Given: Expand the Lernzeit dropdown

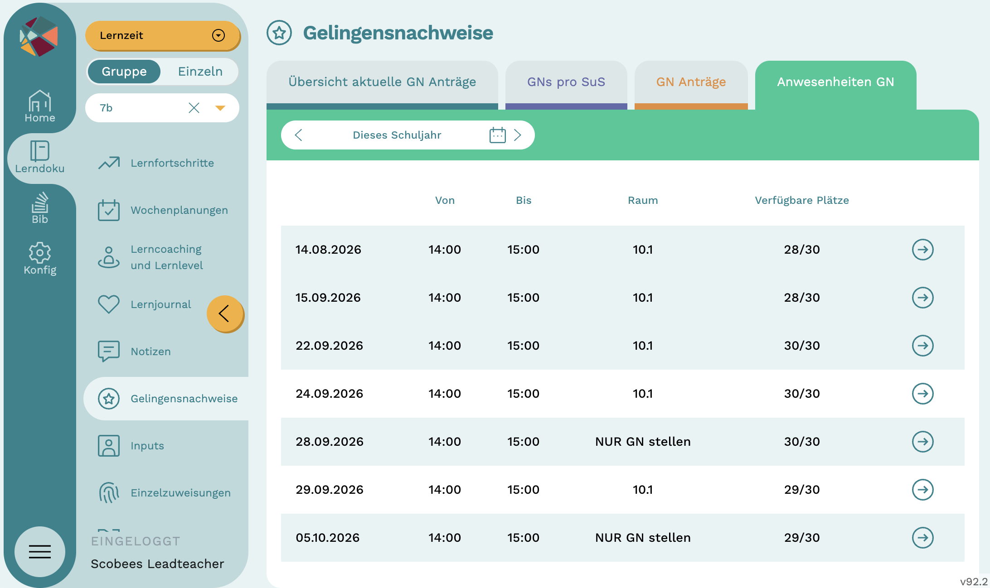Looking at the screenshot, I should pyautogui.click(x=162, y=35).
